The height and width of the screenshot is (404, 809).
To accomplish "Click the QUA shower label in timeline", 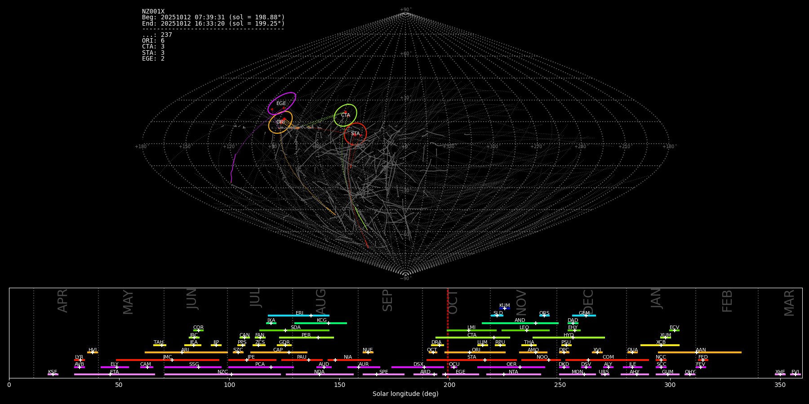I will 633,350.
